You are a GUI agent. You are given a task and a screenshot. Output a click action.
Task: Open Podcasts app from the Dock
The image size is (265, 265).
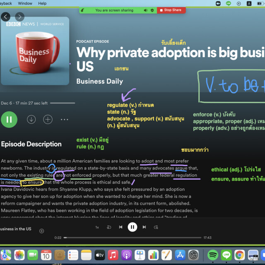(126, 255)
